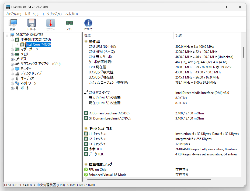Collapse the DESKTOP-SHKATF8 root node

click(7, 35)
